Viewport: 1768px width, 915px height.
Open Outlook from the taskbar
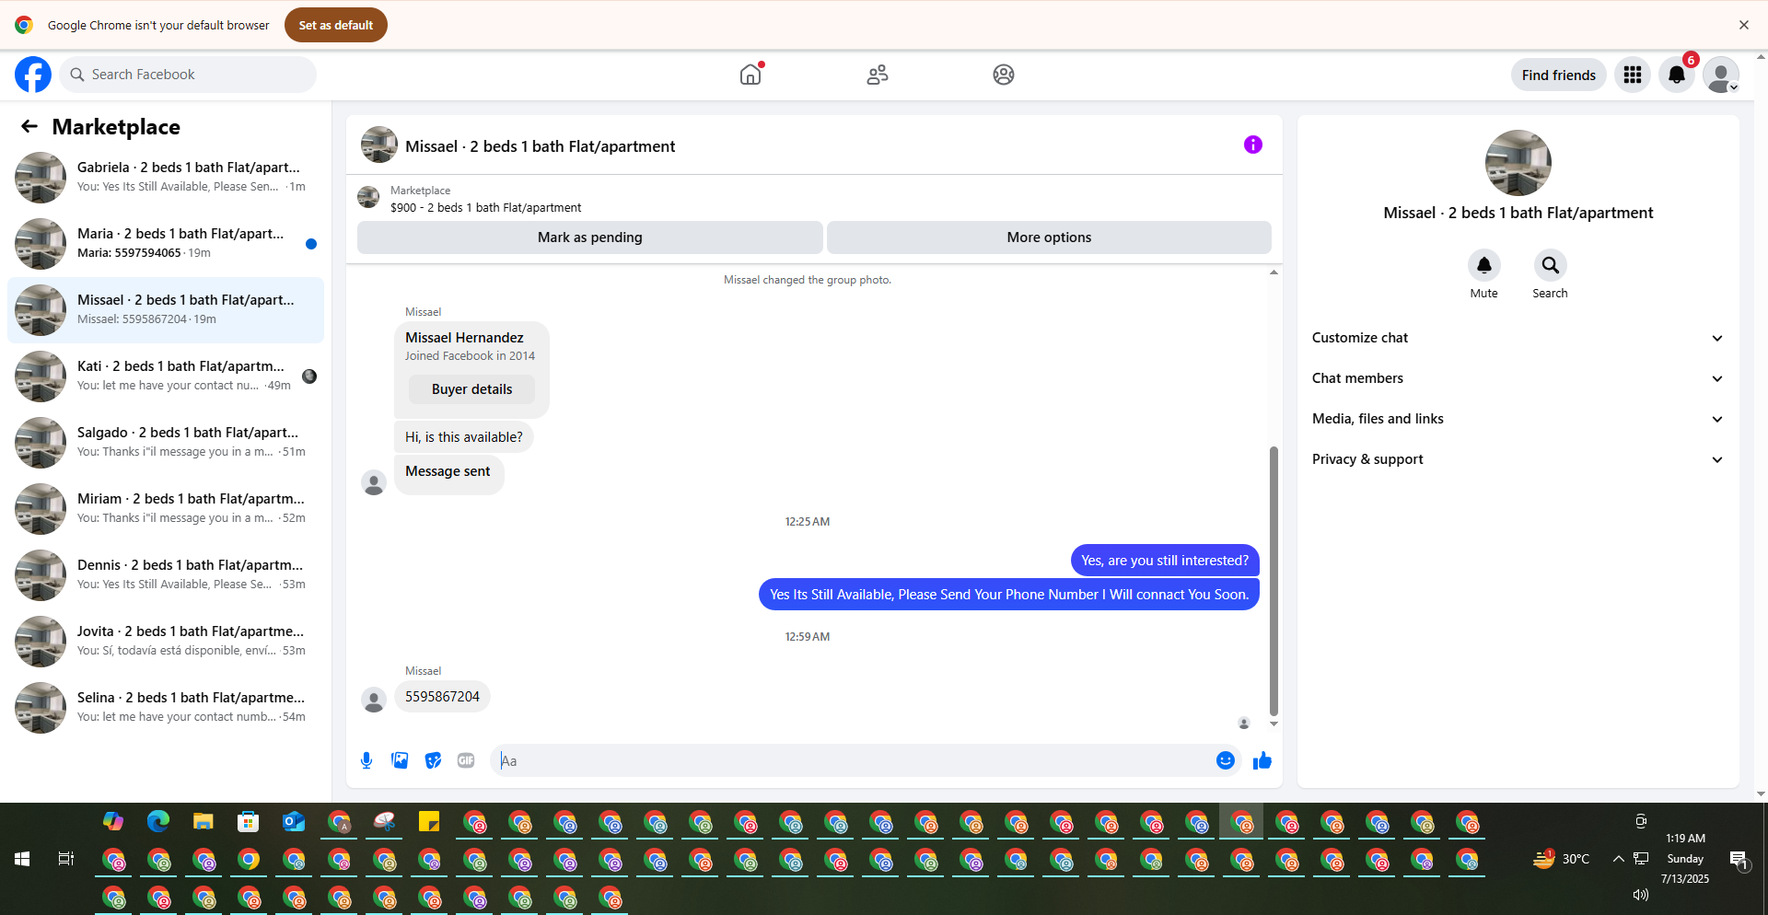click(x=294, y=821)
